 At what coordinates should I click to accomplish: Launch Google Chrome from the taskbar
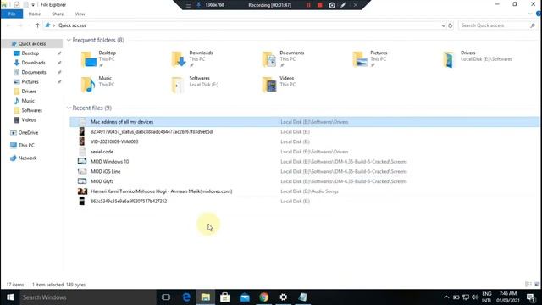263,297
